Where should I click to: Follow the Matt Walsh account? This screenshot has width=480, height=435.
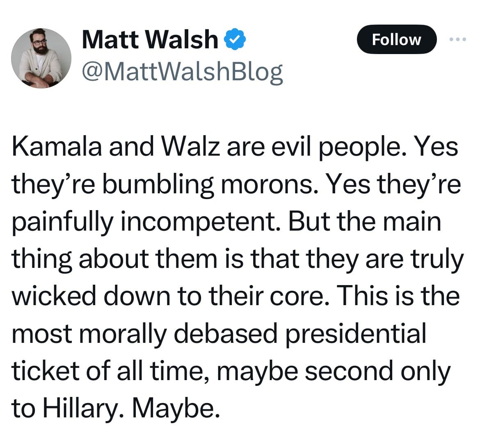[x=396, y=39]
